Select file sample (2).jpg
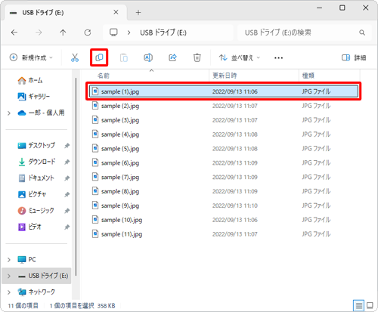 tap(224, 106)
